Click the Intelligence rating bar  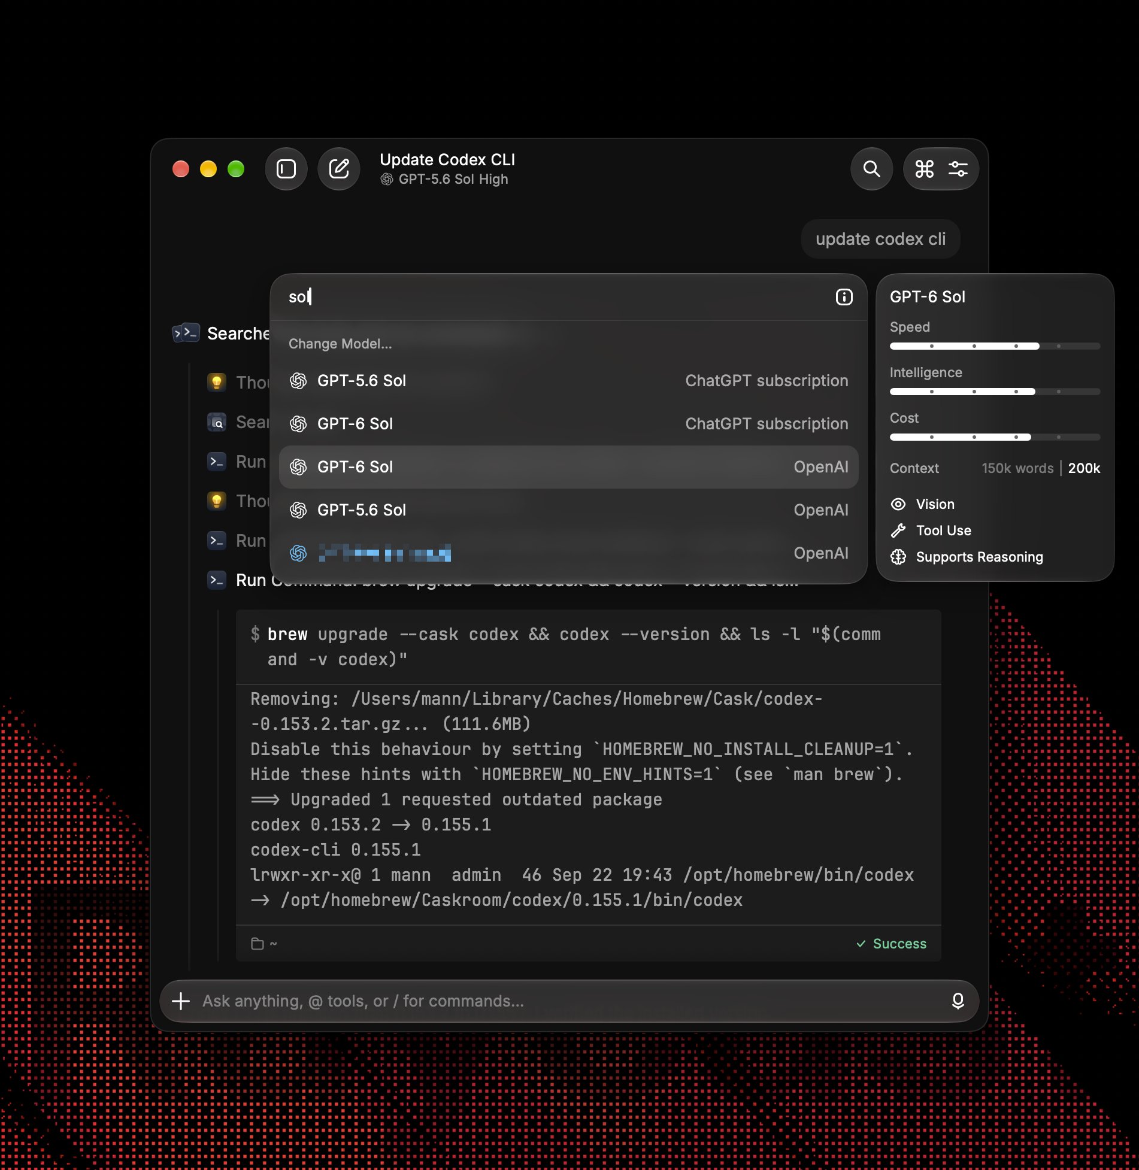coord(995,392)
